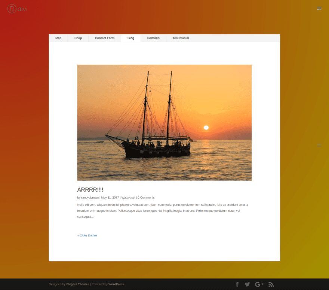The image size is (329, 290).
Task: Follow the Elegant Themes footer link
Action: [x=78, y=284]
